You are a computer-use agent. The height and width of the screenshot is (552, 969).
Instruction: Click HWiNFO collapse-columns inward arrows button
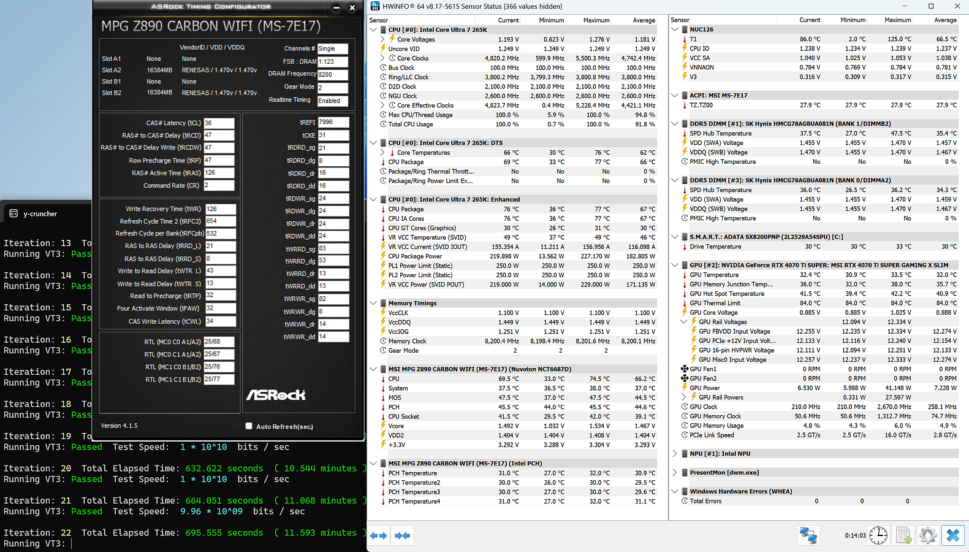402,535
